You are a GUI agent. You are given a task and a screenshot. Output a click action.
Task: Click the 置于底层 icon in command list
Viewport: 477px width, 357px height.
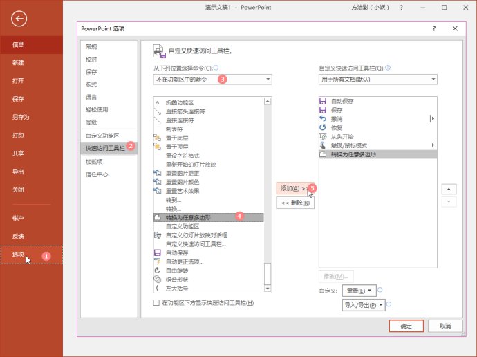click(x=158, y=138)
